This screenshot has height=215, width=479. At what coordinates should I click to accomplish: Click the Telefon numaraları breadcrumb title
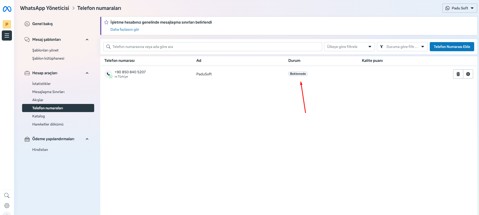tap(99, 8)
